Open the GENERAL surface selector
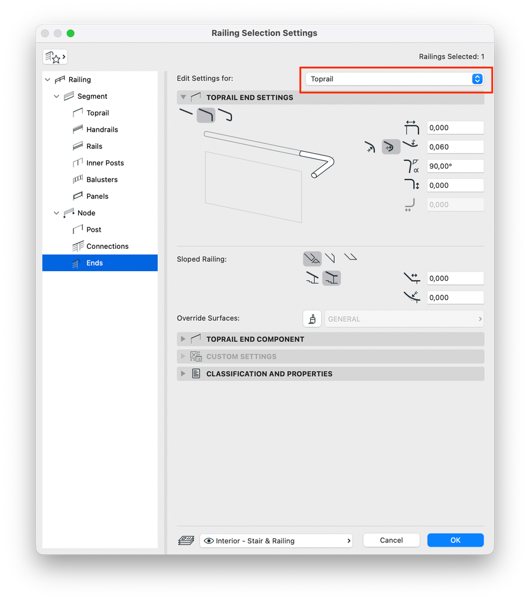The image size is (530, 602). [x=404, y=319]
